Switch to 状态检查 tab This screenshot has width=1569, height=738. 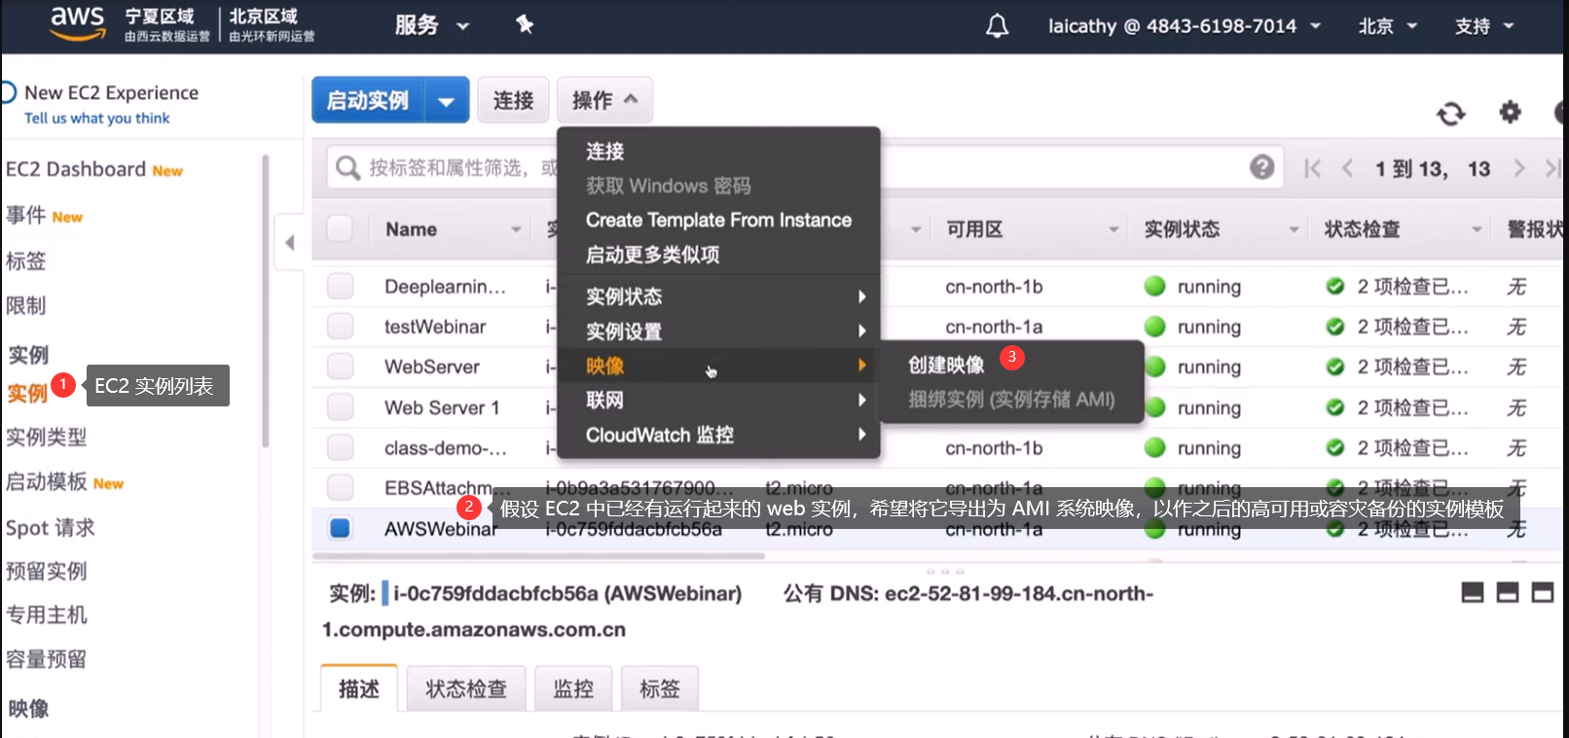click(466, 688)
